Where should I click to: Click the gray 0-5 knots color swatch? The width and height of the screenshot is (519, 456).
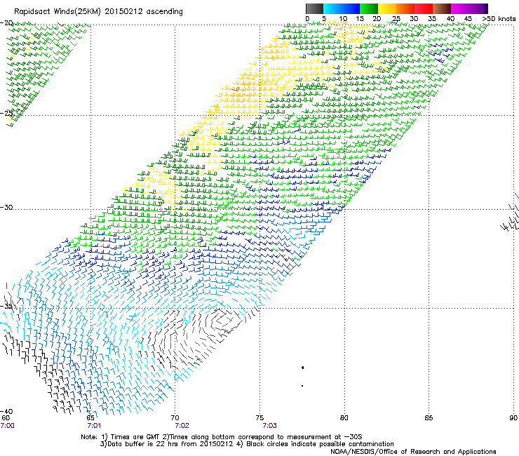point(314,8)
